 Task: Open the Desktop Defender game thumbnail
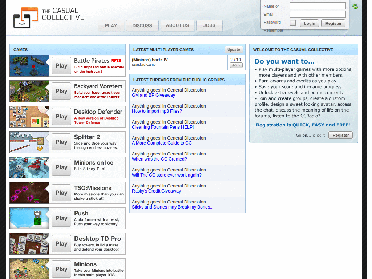tap(29, 117)
